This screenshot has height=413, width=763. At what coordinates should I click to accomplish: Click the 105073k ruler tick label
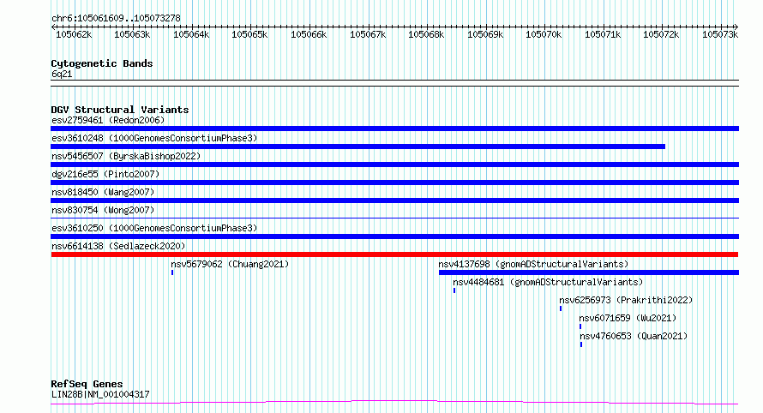click(720, 34)
